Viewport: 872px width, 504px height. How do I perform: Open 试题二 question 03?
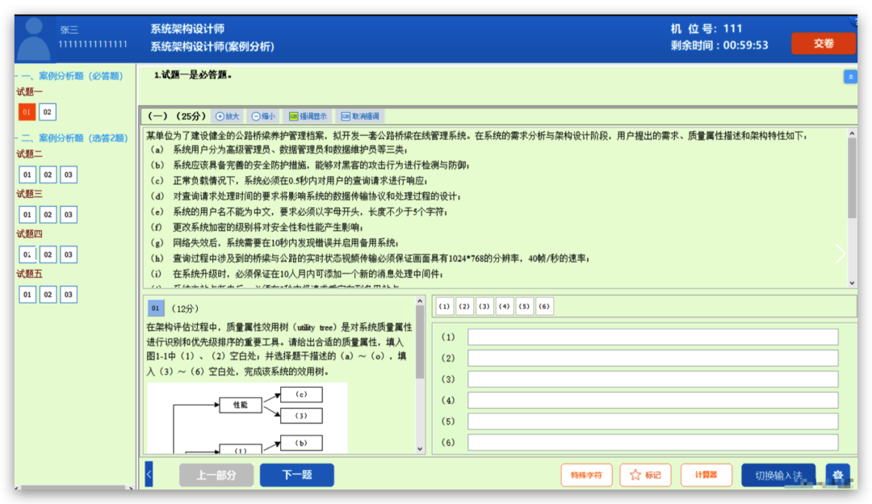[x=68, y=174]
